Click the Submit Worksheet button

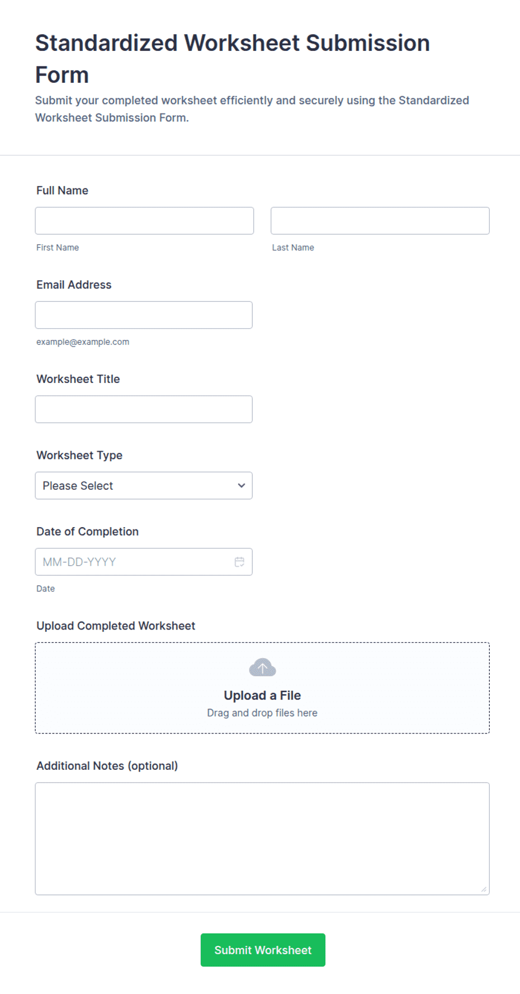click(x=263, y=950)
